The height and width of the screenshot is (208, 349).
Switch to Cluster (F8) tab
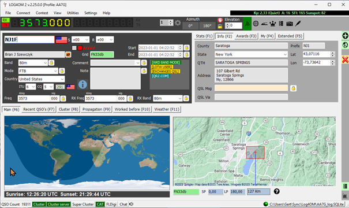[68, 109]
